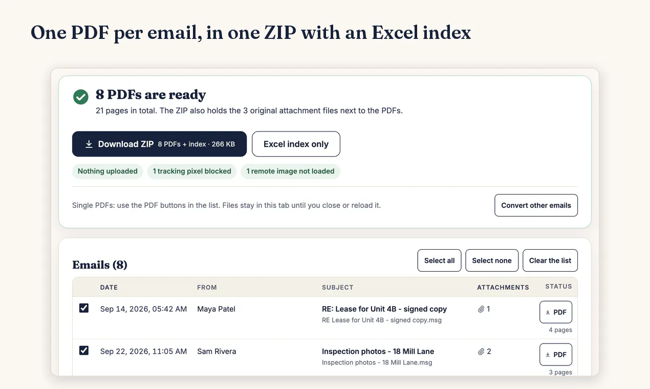Click the ATTACHMENTS column header
650x389 pixels.
503,287
